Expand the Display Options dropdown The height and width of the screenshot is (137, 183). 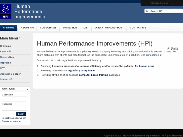click(x=162, y=3)
